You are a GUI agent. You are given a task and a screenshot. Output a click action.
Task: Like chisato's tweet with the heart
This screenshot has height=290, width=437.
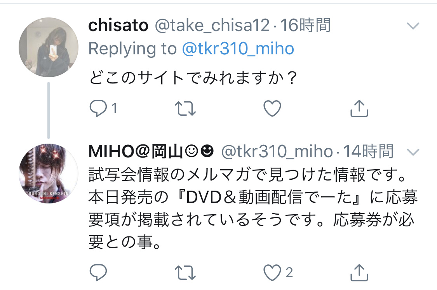(272, 108)
